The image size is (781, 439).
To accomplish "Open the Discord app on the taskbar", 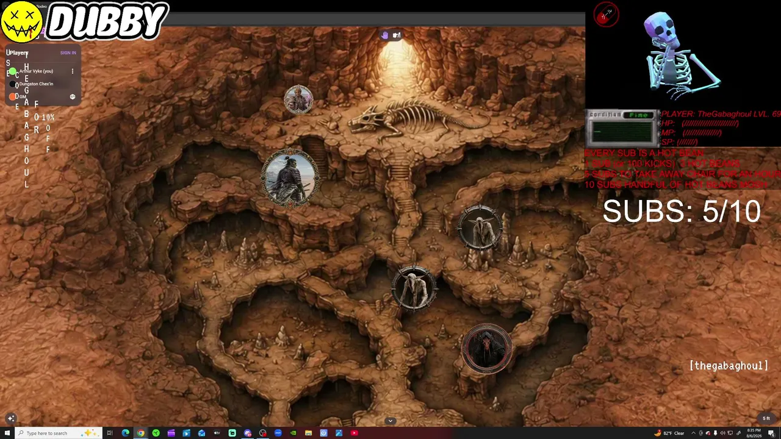I will pos(248,433).
